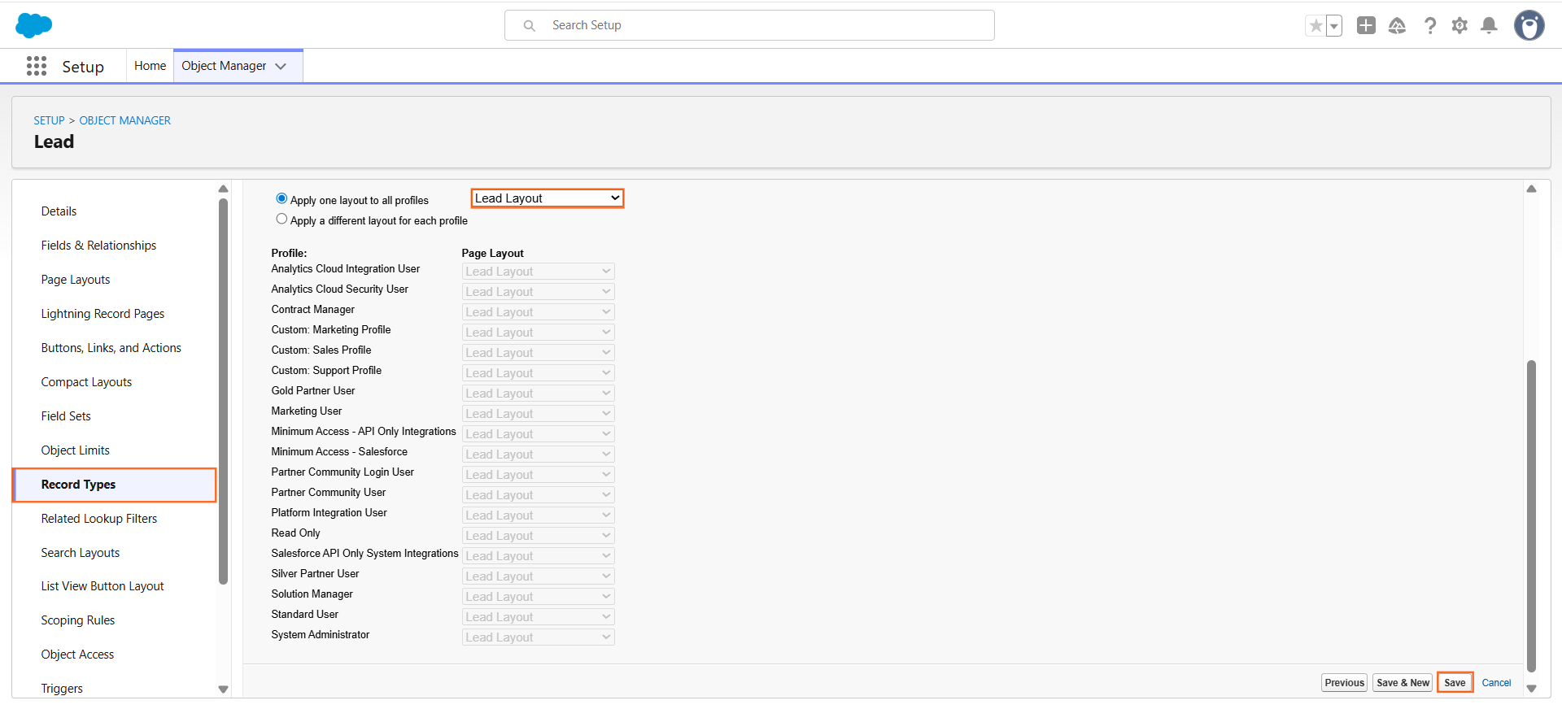
Task: Expand the Object Manager tab chevron
Action: tap(281, 67)
